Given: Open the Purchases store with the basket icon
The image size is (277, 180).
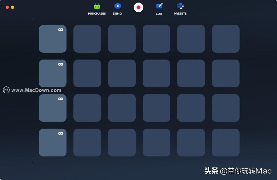Looking at the screenshot, I should pyautogui.click(x=97, y=6).
